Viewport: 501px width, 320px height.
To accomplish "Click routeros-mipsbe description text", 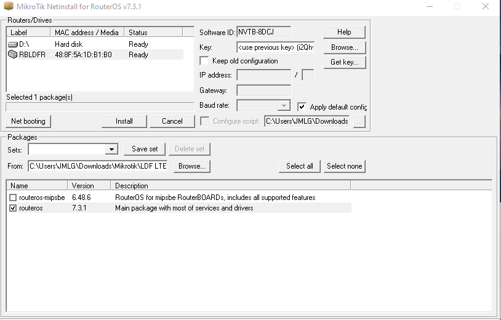I will pos(215,198).
